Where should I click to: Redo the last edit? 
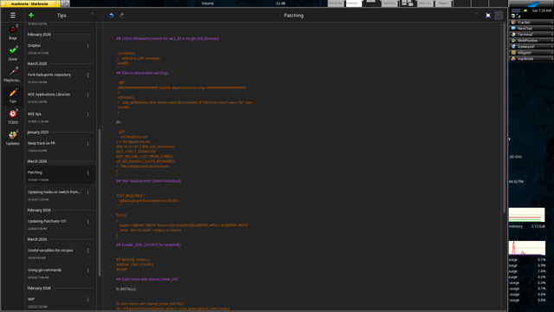pyautogui.click(x=122, y=16)
